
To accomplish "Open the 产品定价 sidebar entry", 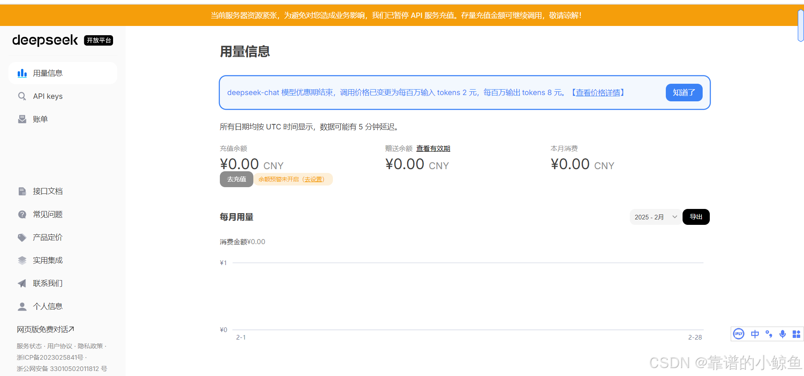I will tap(63, 237).
